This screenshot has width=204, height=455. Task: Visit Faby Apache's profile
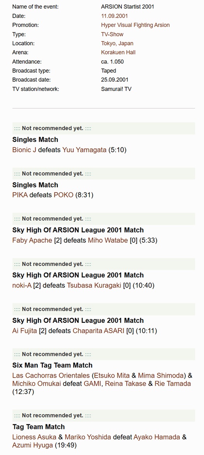pos(32,240)
